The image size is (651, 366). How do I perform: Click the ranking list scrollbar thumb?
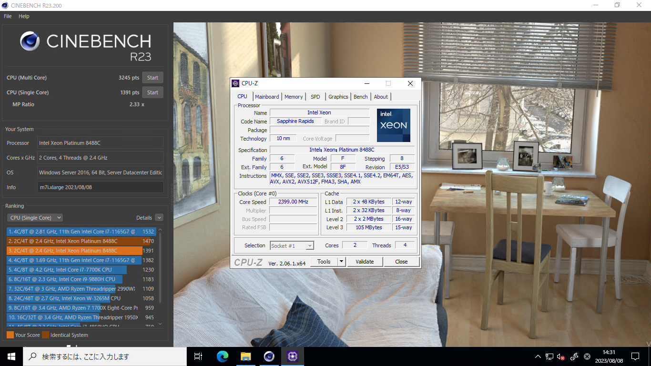coord(160,267)
